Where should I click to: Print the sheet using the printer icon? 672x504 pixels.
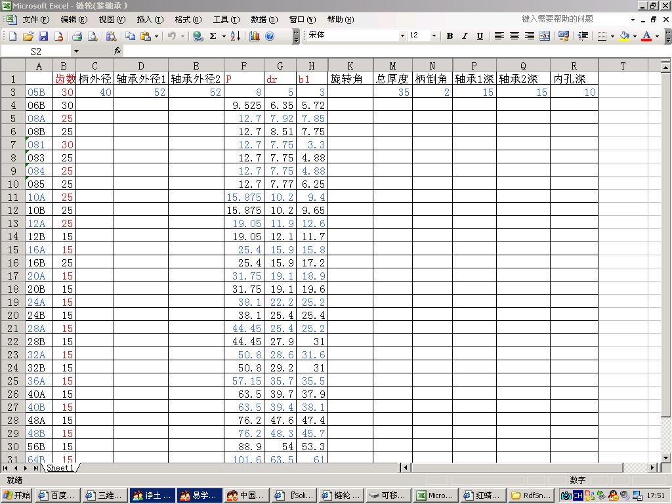[x=77, y=36]
